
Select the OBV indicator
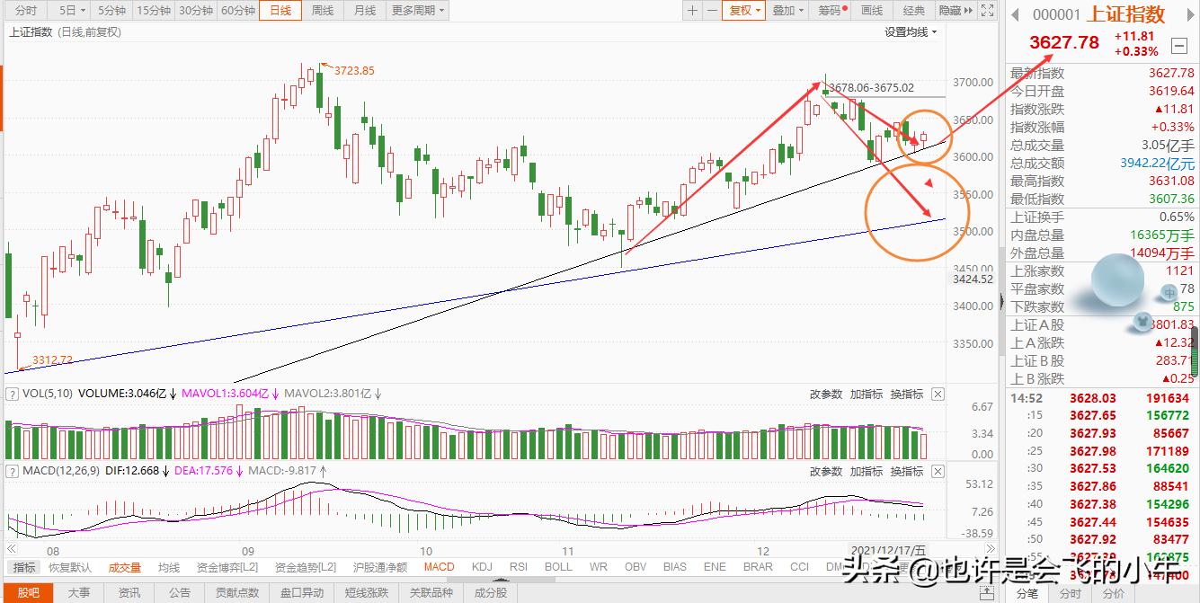636,567
